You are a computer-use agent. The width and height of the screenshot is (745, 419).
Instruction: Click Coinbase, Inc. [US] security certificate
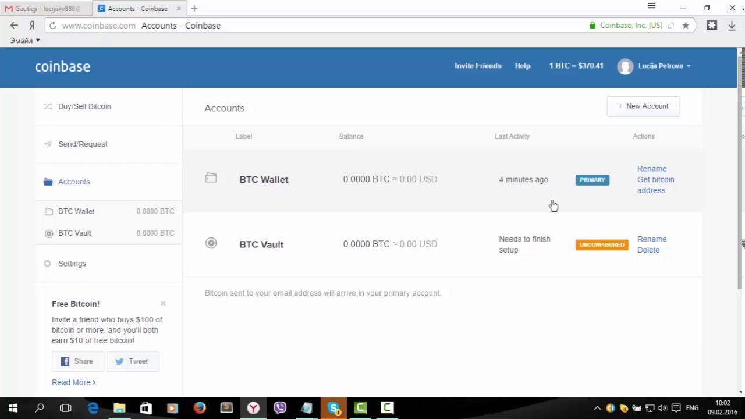tap(626, 26)
